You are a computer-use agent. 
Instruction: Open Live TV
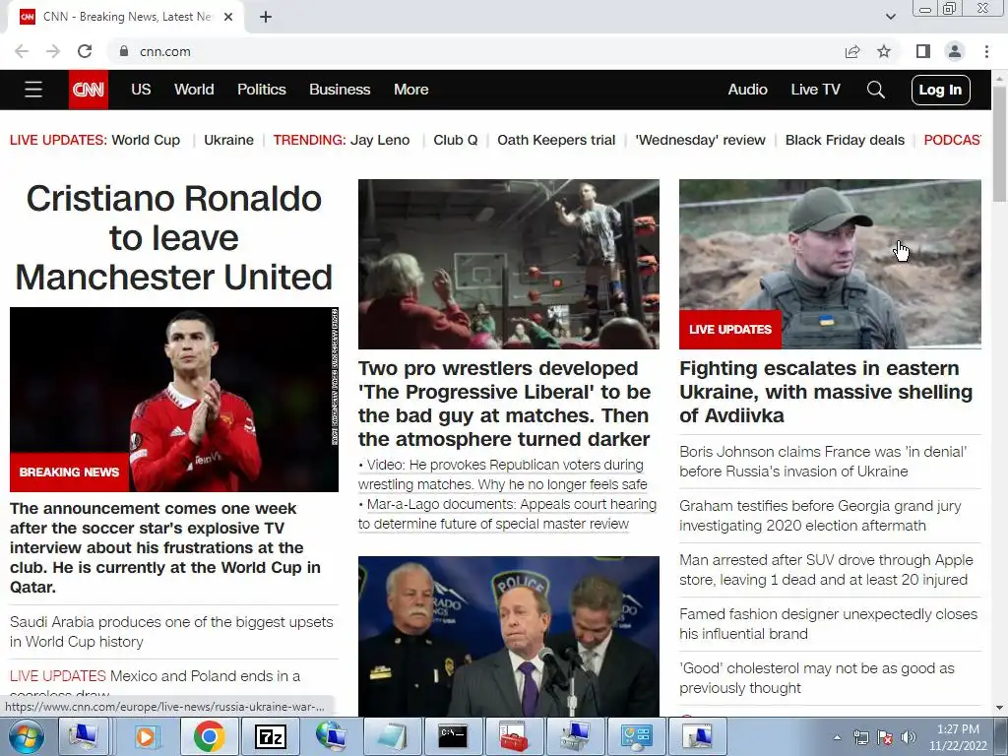[815, 90]
